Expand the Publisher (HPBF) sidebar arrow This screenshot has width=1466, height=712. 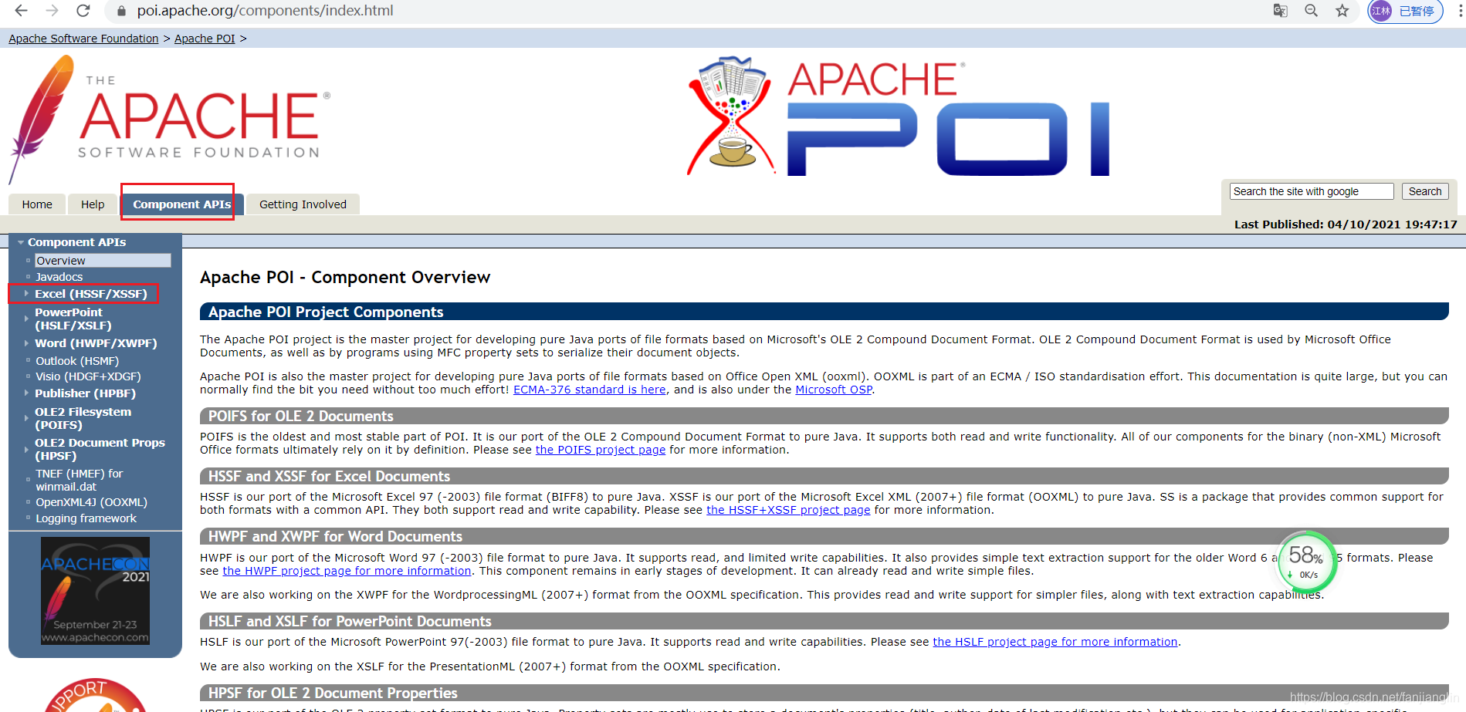(x=26, y=393)
